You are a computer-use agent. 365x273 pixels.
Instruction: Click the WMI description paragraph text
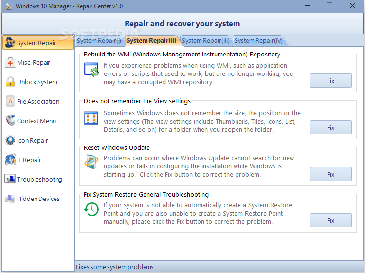click(199, 74)
